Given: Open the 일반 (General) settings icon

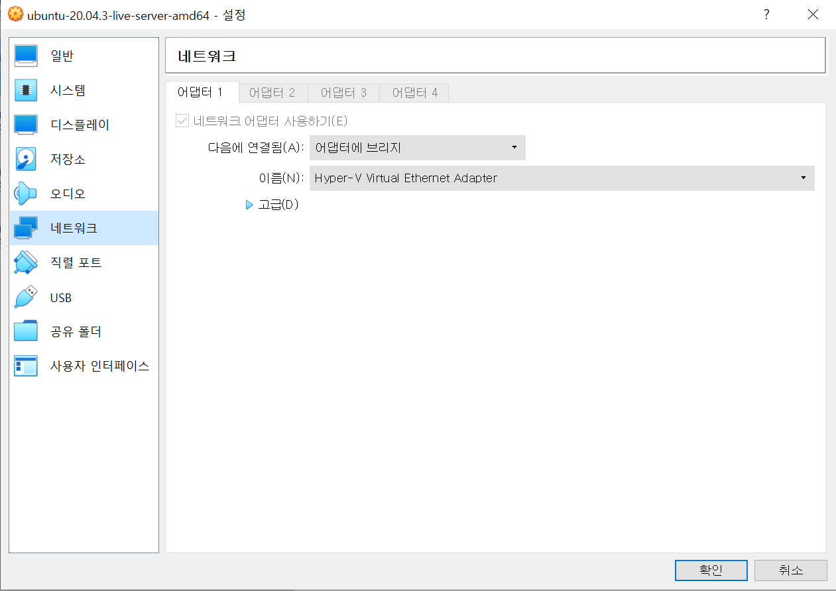Looking at the screenshot, I should (26, 56).
